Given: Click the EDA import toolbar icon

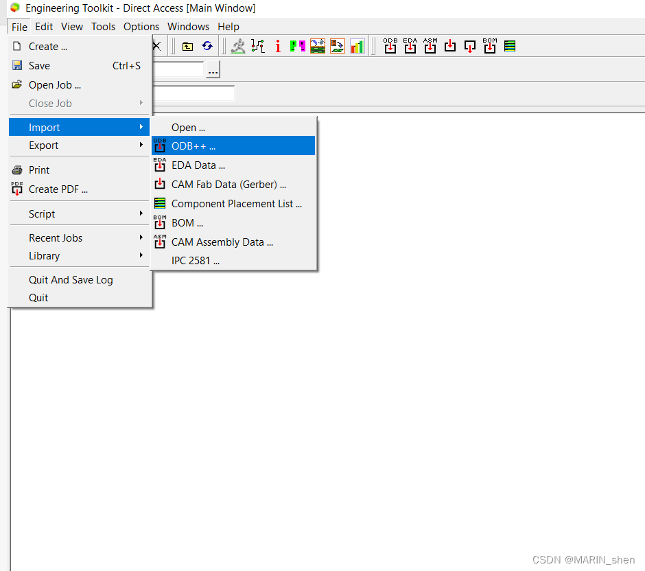Looking at the screenshot, I should tap(410, 46).
